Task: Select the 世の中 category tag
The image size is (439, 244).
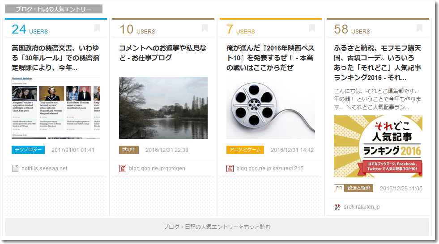Action: pos(128,150)
